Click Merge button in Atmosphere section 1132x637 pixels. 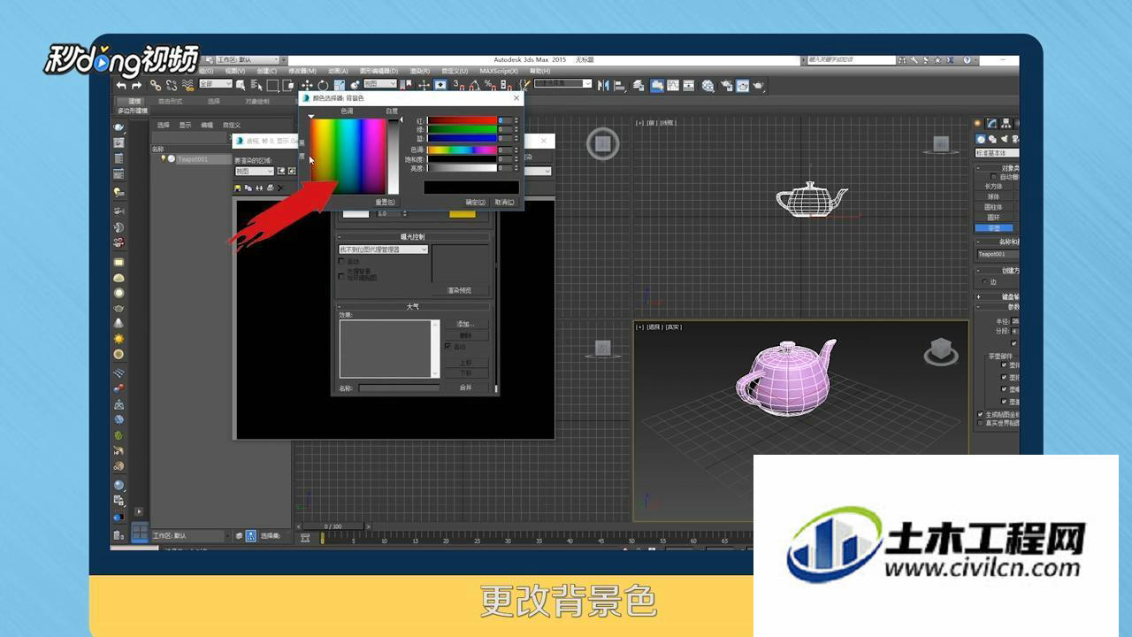click(466, 387)
